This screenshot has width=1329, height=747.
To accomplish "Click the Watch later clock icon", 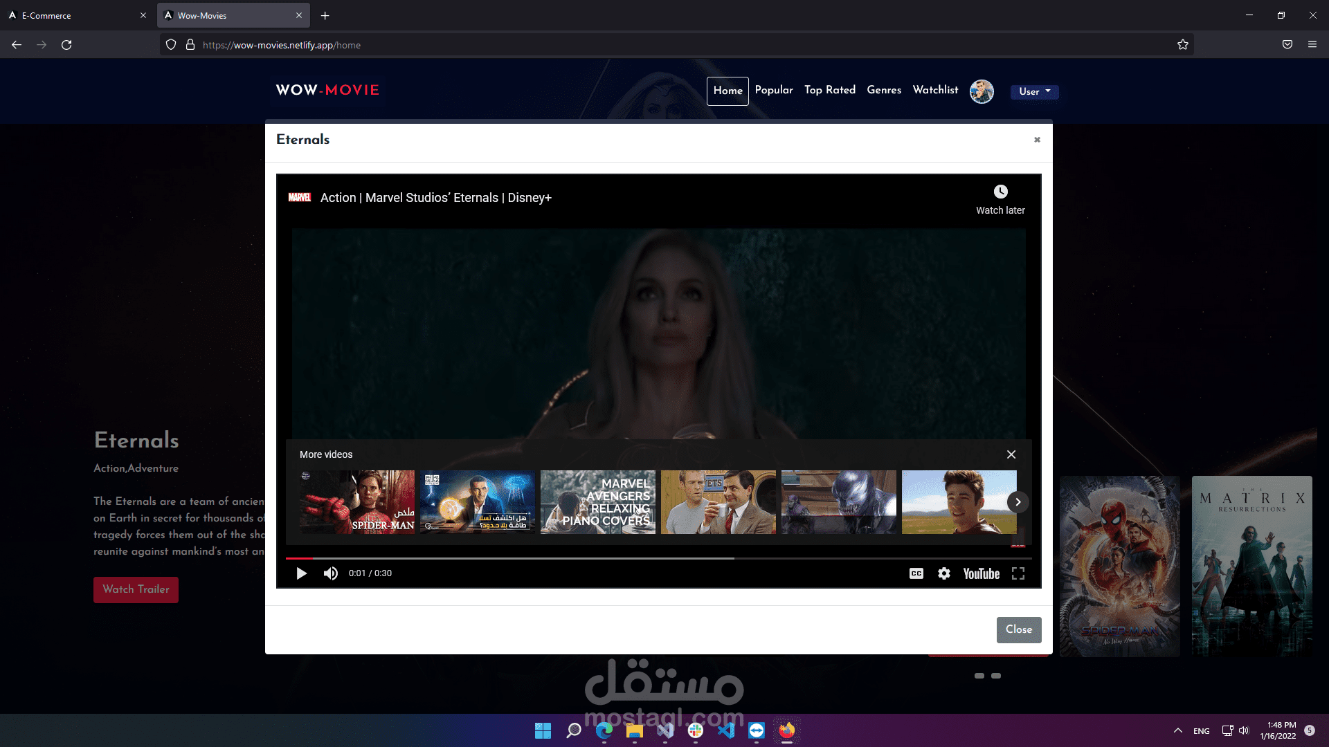I will point(1000,192).
